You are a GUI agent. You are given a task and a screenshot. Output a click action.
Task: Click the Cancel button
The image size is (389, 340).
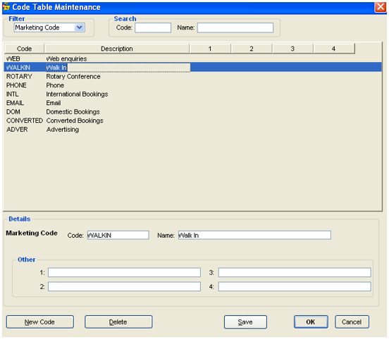click(x=352, y=322)
